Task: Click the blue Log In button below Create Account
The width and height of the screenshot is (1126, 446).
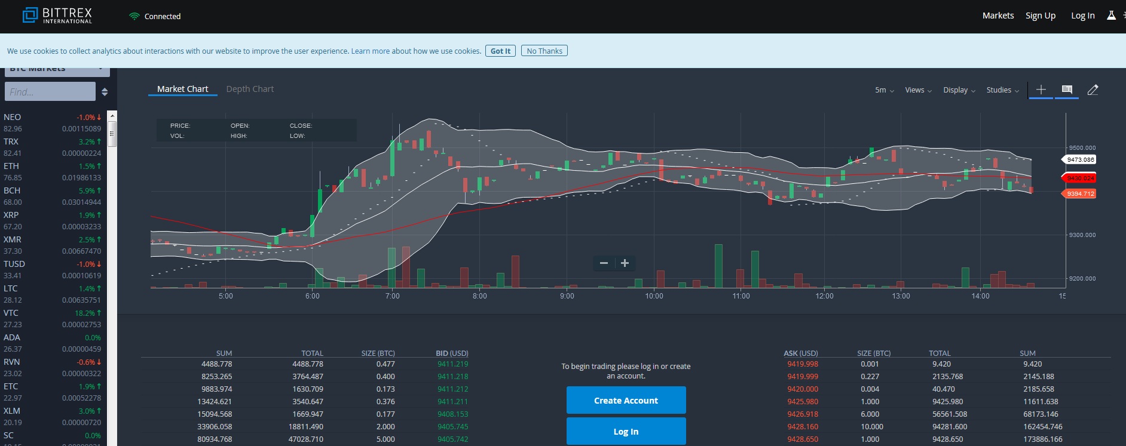Action: click(x=626, y=431)
